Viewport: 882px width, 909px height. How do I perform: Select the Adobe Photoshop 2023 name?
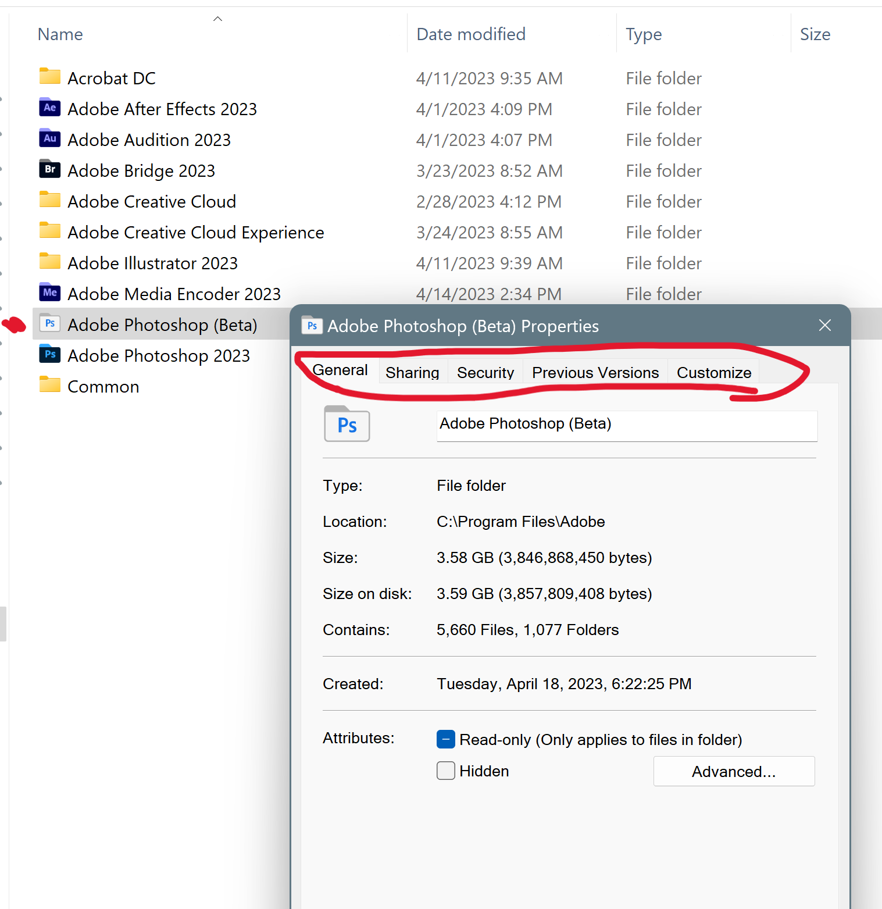(x=159, y=355)
